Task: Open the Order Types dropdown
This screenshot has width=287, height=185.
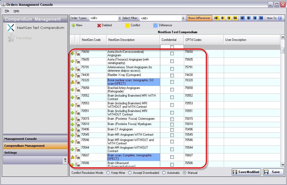Action: [x=120, y=18]
